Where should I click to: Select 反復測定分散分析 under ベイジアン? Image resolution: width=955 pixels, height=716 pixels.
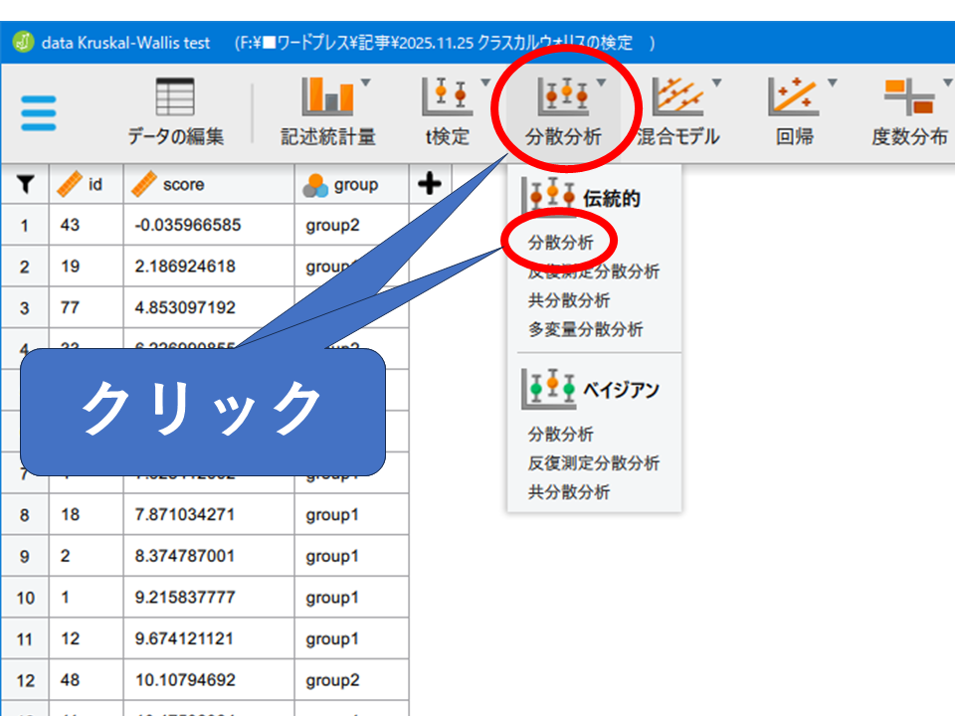click(593, 463)
